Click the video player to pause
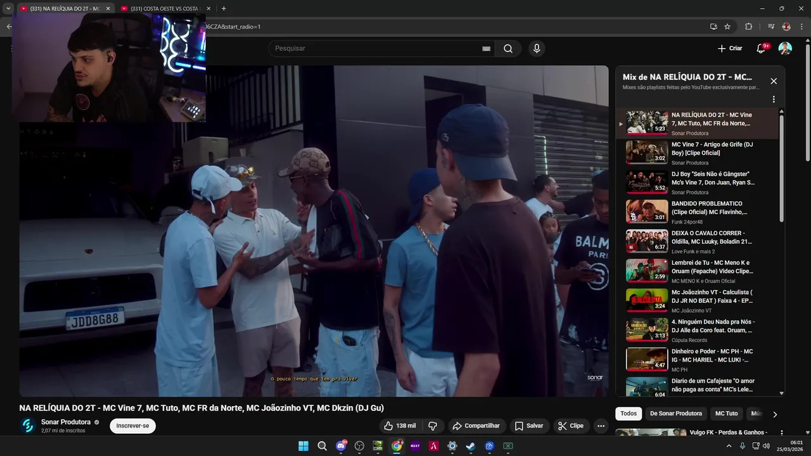Viewport: 811px width, 456px height. (314, 231)
